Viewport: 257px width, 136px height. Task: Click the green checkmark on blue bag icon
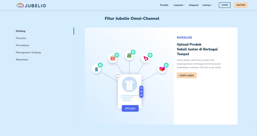coord(100,65)
